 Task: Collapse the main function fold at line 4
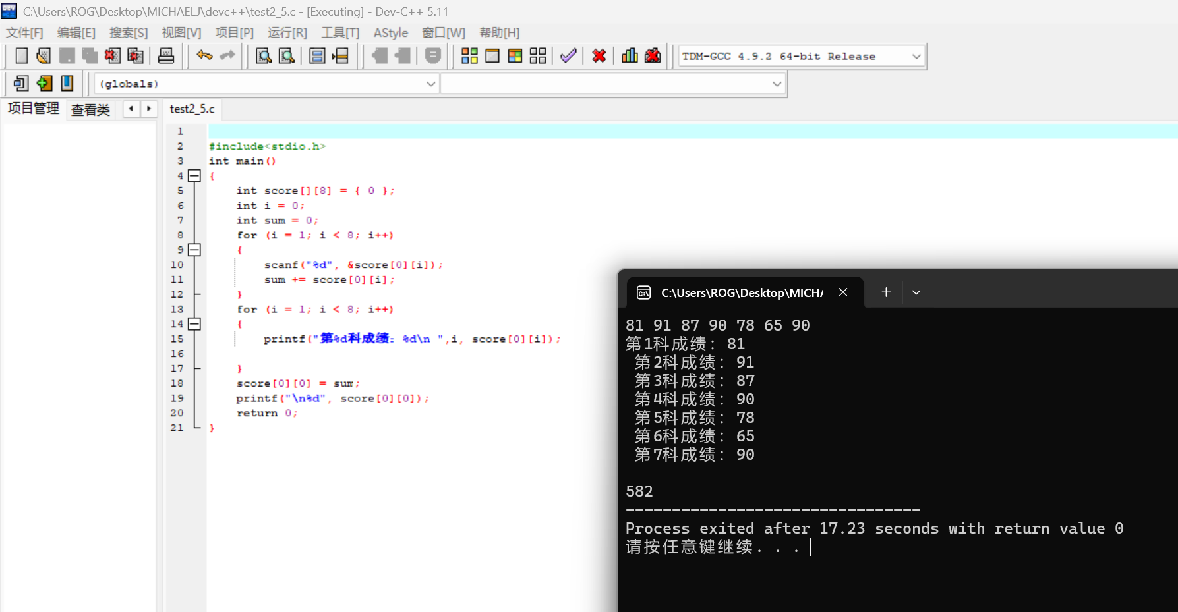[194, 176]
